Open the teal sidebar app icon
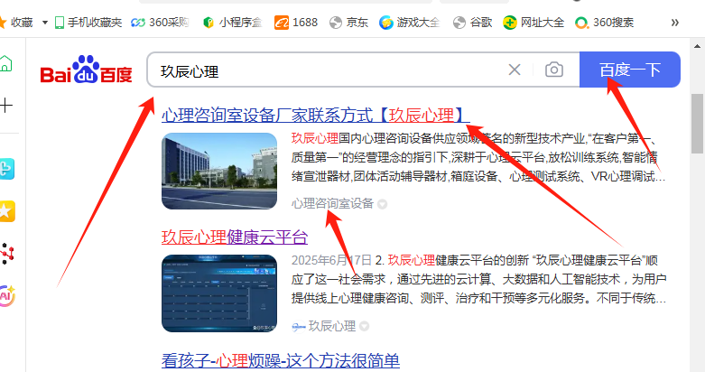 pos(7,169)
